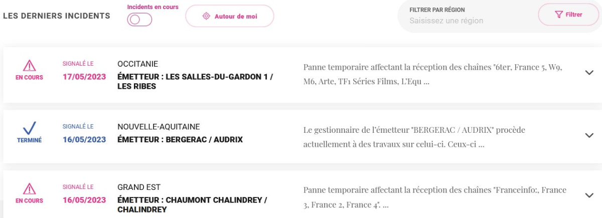Open the Les Salles-du-Gardon 1 émetteur title
The image size is (602, 218).
[195, 82]
